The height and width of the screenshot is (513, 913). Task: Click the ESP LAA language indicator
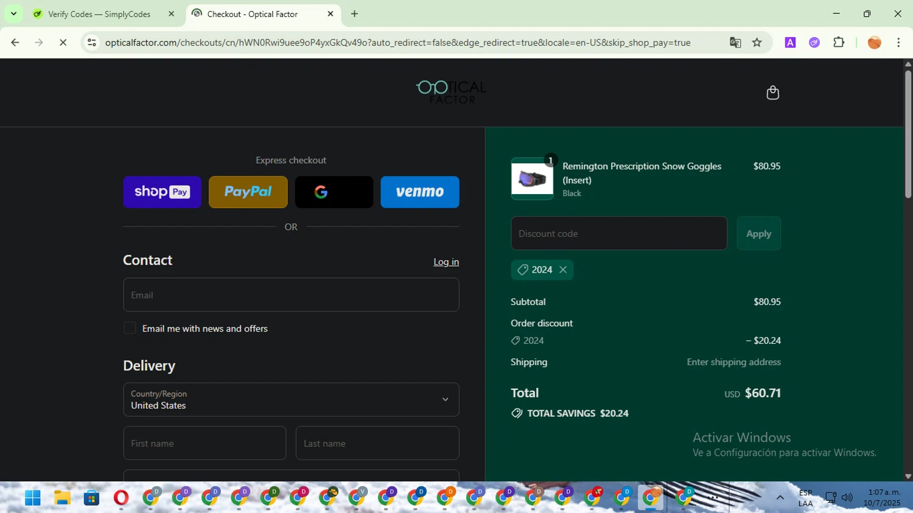coord(805,498)
